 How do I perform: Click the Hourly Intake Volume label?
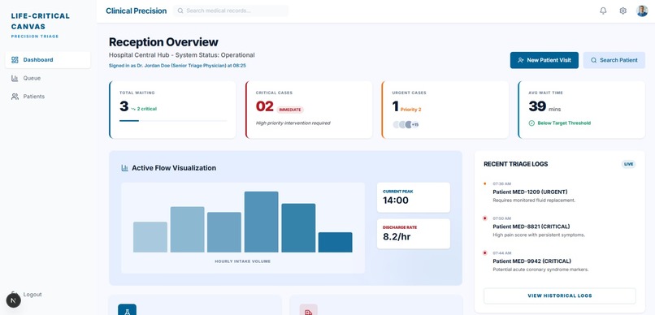(243, 261)
